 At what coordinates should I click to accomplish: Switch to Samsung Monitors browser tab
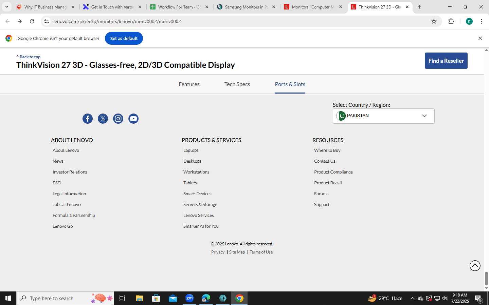tap(246, 7)
